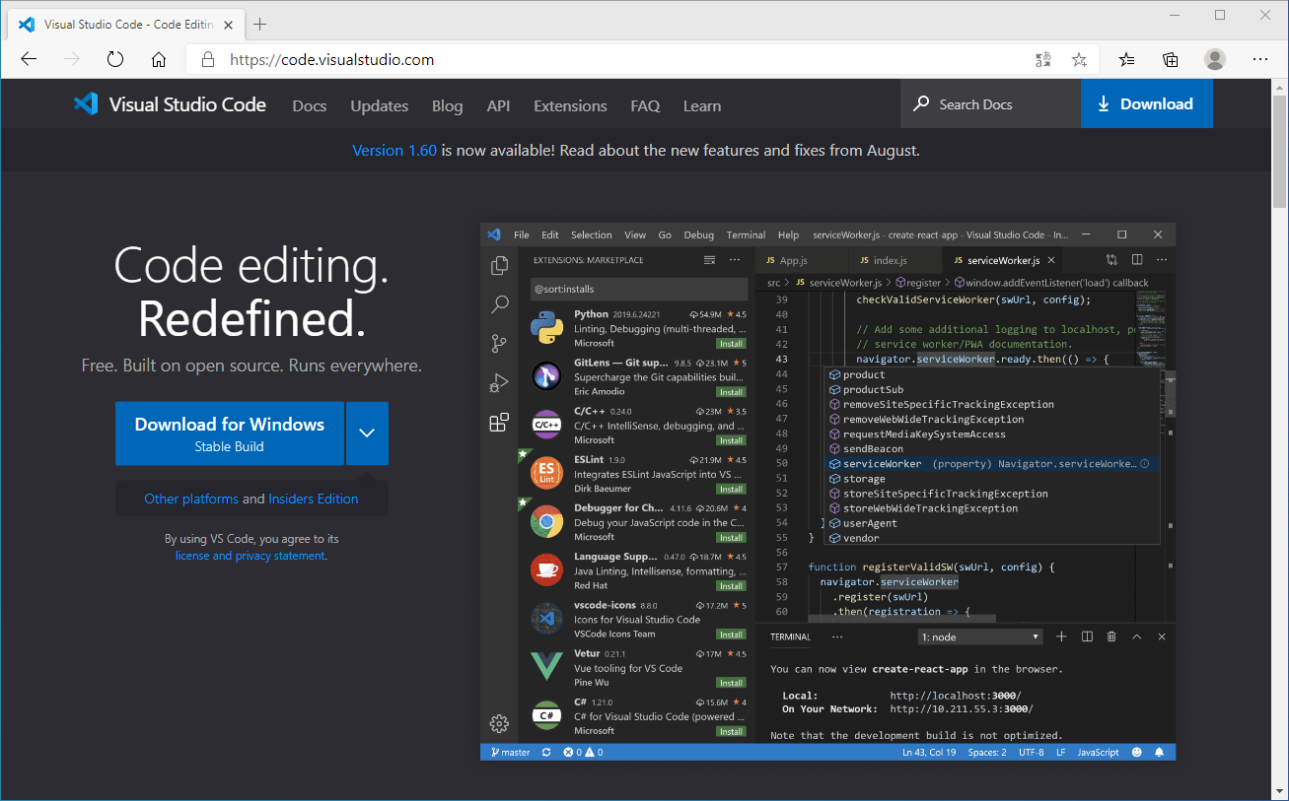This screenshot has height=801, width=1289.
Task: Switch to the index.js editor tab
Action: coord(891,260)
